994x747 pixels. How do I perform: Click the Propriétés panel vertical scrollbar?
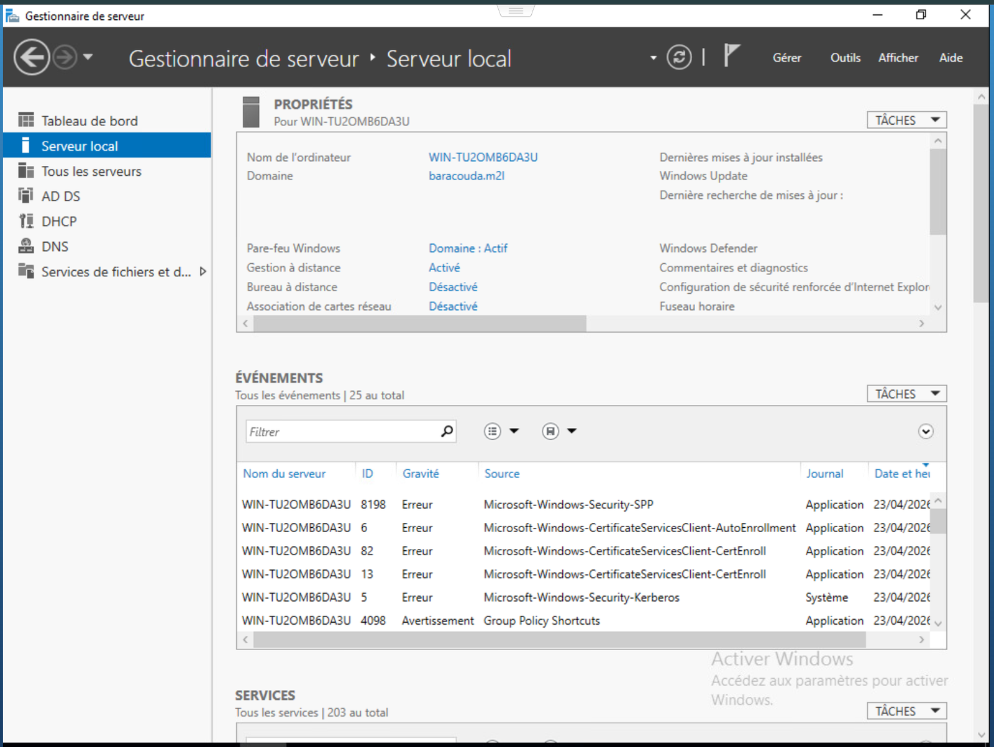tap(938, 192)
